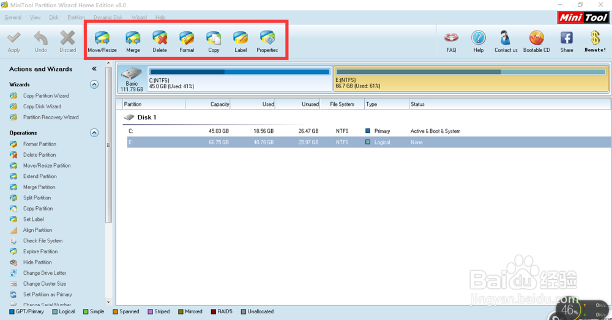This screenshot has width=612, height=320.
Task: Click the Facebook Share icon
Action: pos(567,38)
